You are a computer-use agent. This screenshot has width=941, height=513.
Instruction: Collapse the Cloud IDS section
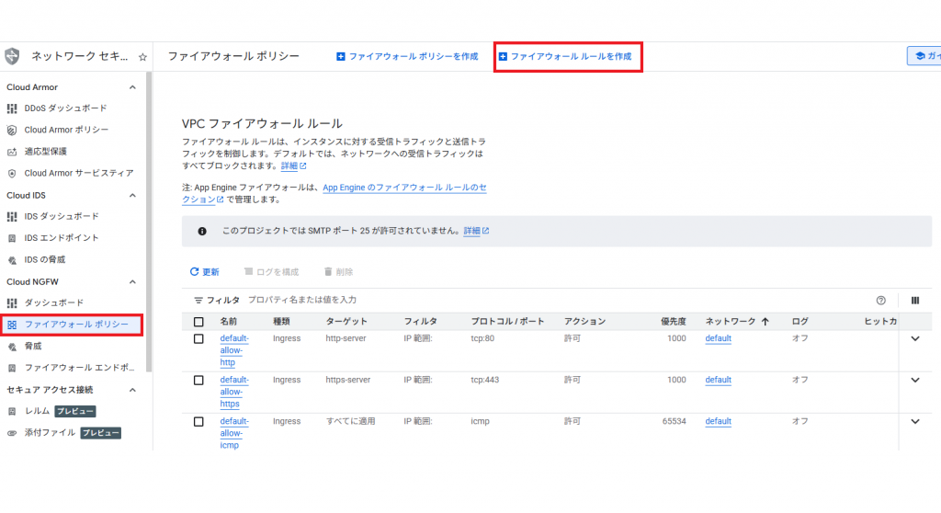tap(132, 196)
